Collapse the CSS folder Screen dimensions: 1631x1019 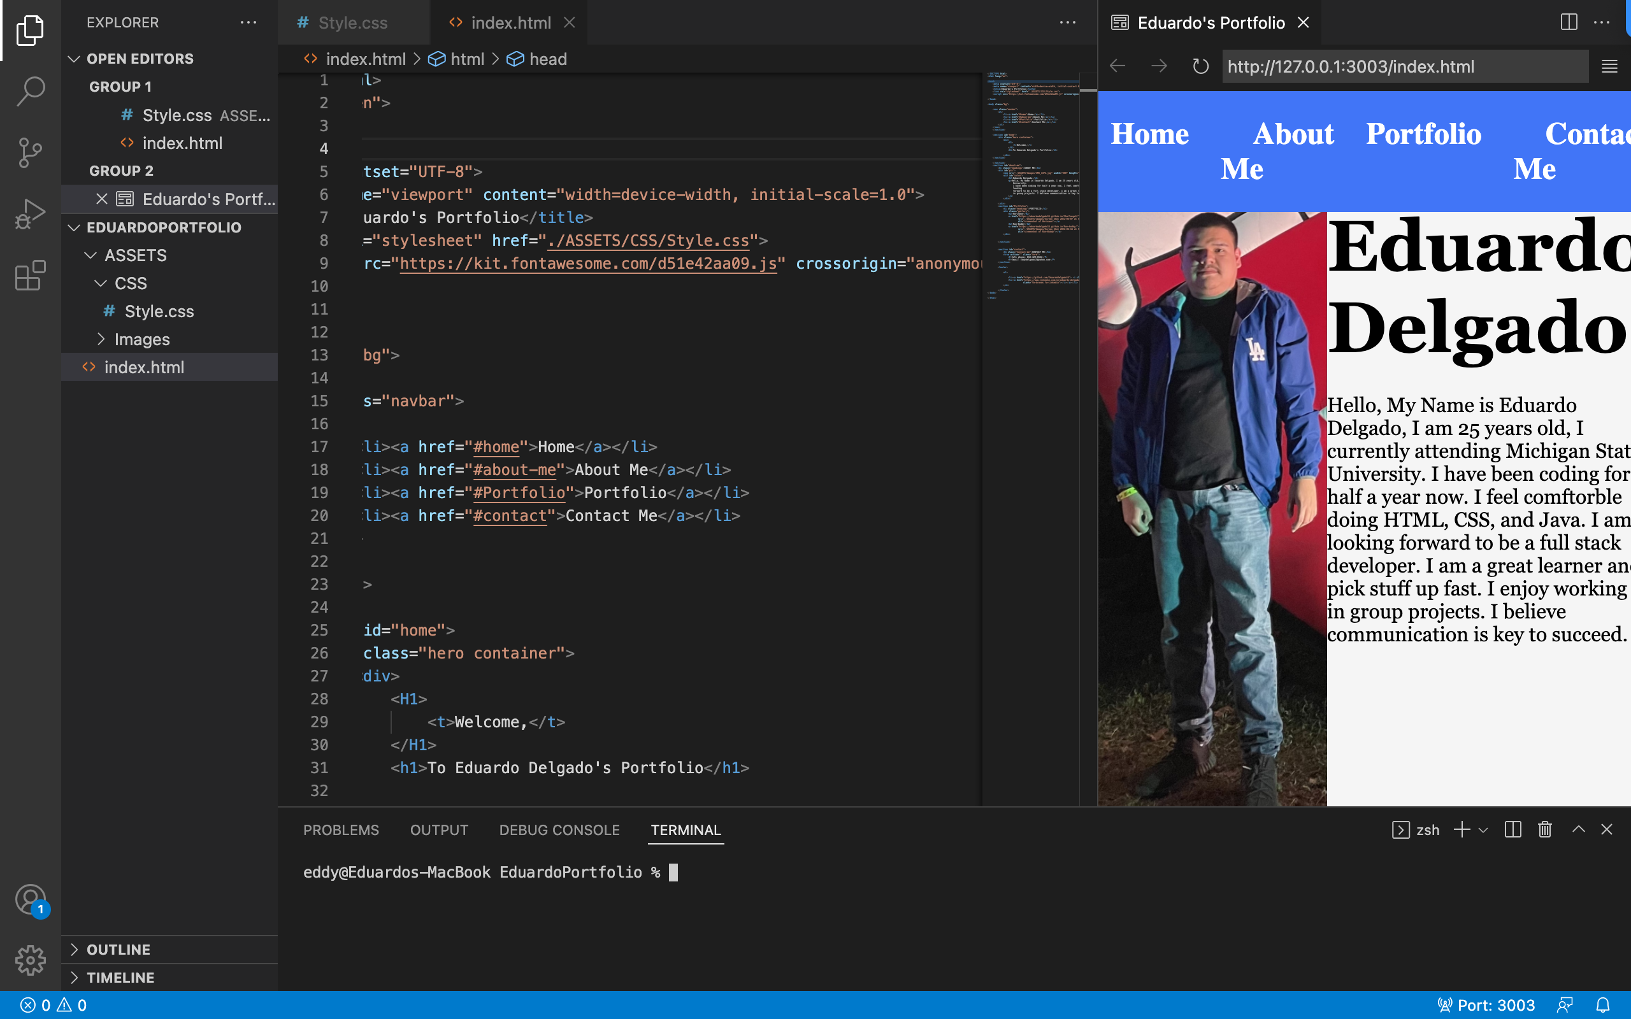click(x=130, y=283)
